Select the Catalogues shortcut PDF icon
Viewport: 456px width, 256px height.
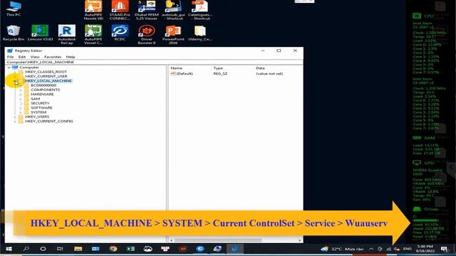pos(199,10)
